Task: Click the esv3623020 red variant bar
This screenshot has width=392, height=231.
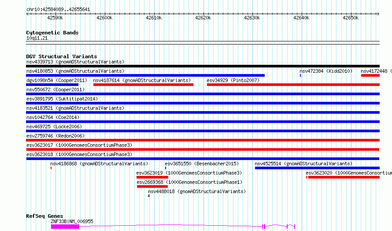Action: 343,177
